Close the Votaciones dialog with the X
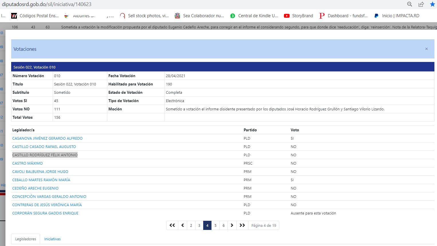Image resolution: width=437 pixels, height=246 pixels. pyautogui.click(x=426, y=49)
